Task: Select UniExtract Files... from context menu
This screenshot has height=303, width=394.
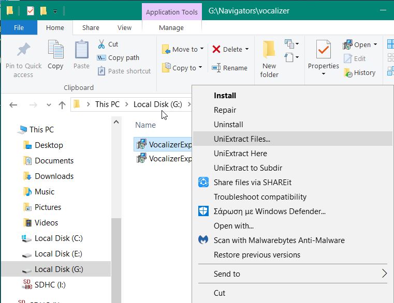Action: point(242,139)
